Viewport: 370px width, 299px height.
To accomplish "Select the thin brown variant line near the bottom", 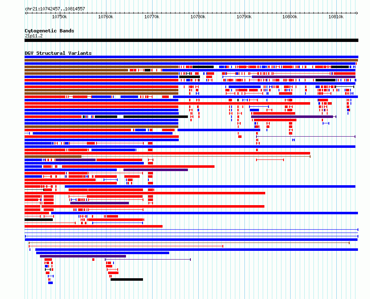I will point(189,243).
